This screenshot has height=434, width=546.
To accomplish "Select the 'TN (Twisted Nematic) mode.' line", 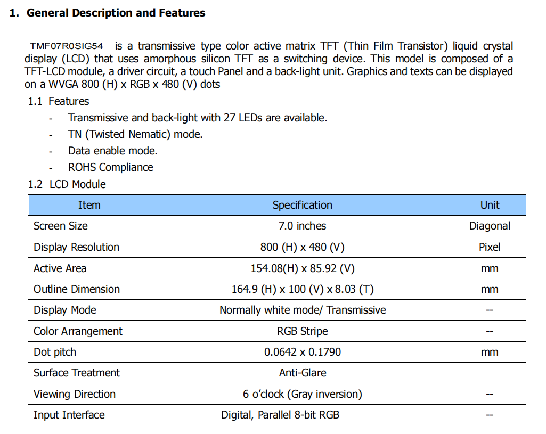I will click(135, 134).
